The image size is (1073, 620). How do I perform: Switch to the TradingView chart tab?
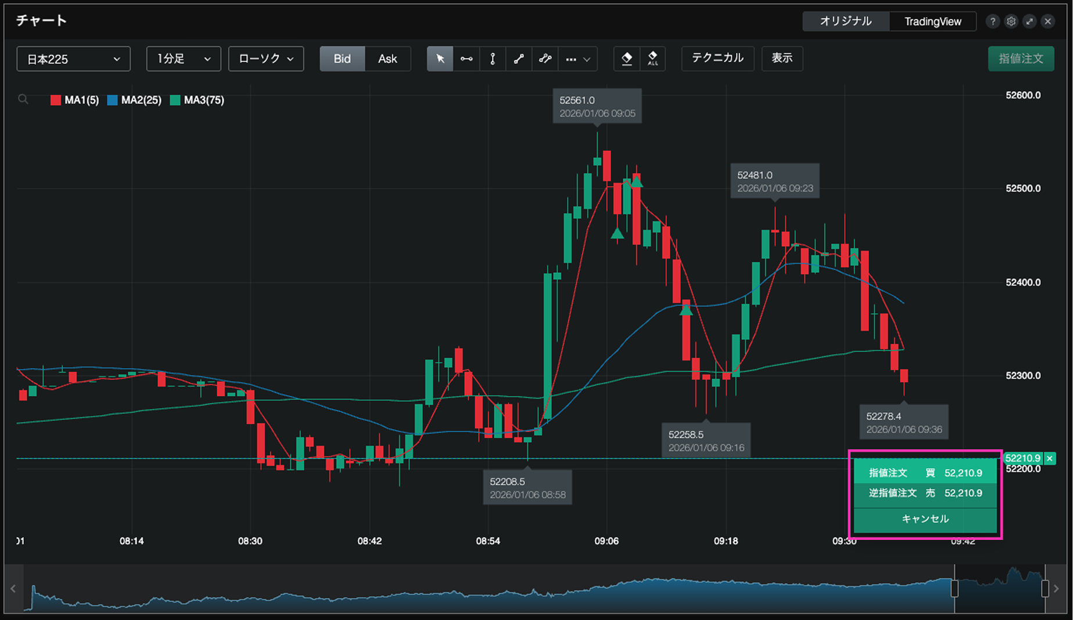(932, 21)
